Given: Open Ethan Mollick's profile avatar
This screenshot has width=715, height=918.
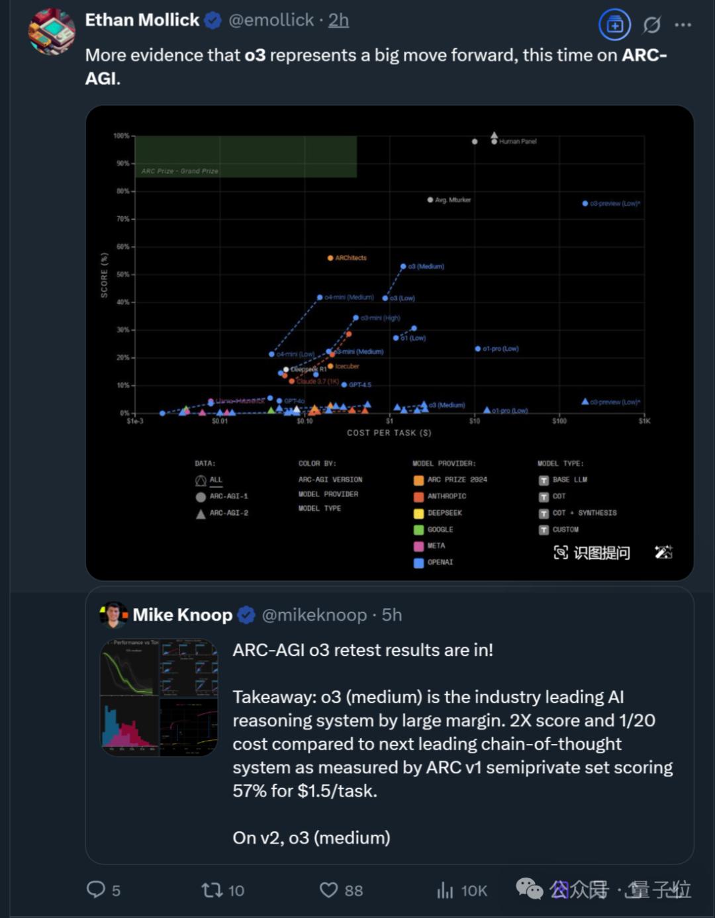Looking at the screenshot, I should pos(52,32).
